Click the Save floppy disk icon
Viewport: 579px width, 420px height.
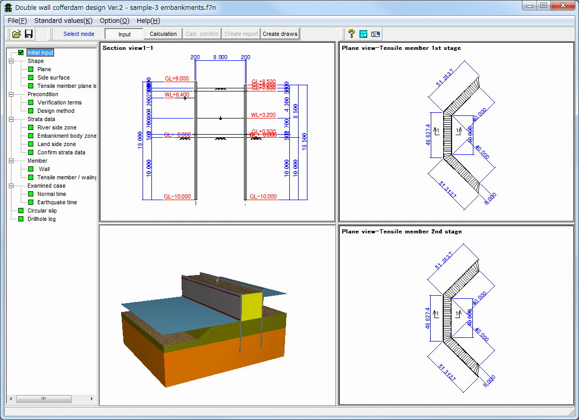click(x=29, y=34)
